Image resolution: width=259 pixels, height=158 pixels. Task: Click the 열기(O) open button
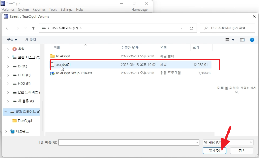[214, 151]
